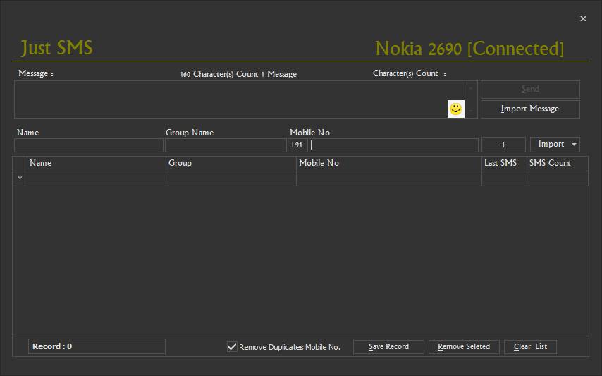Click the +91 country code box
Image resolution: width=602 pixels, height=376 pixels.
coord(297,145)
